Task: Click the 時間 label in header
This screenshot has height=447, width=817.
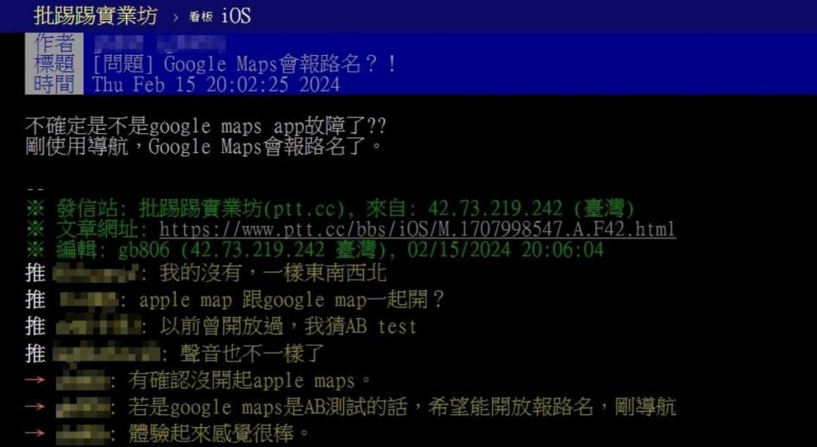Action: pyautogui.click(x=54, y=84)
